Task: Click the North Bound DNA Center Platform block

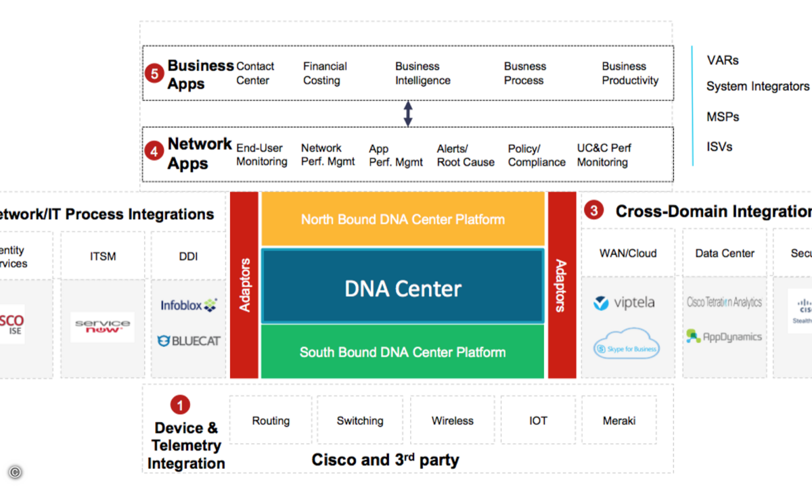Action: [403, 219]
